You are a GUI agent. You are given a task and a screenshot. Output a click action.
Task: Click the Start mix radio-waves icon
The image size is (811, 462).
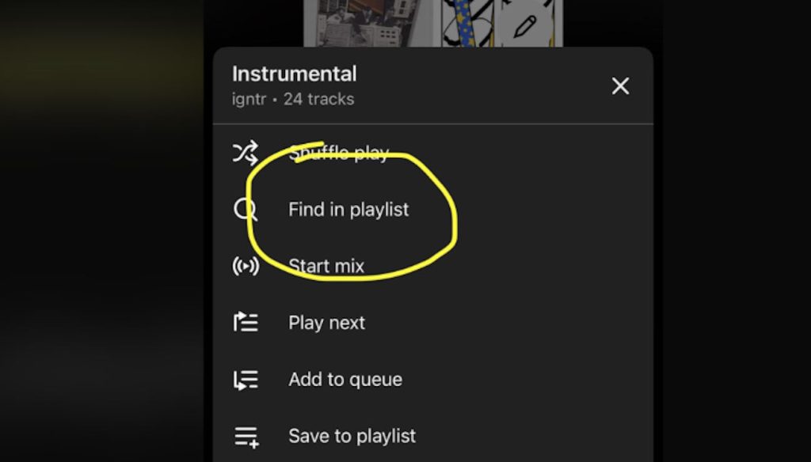(246, 266)
